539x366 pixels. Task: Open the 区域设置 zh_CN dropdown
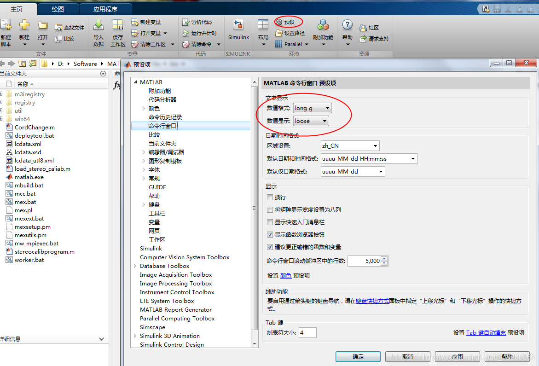tap(350, 146)
